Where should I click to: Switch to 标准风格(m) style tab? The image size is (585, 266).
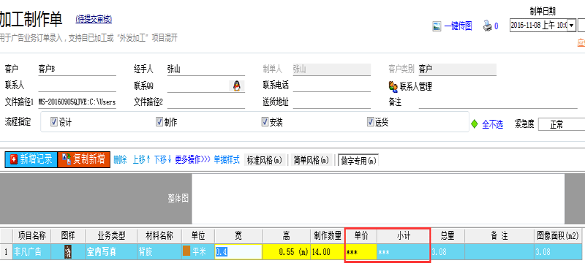pos(265,160)
